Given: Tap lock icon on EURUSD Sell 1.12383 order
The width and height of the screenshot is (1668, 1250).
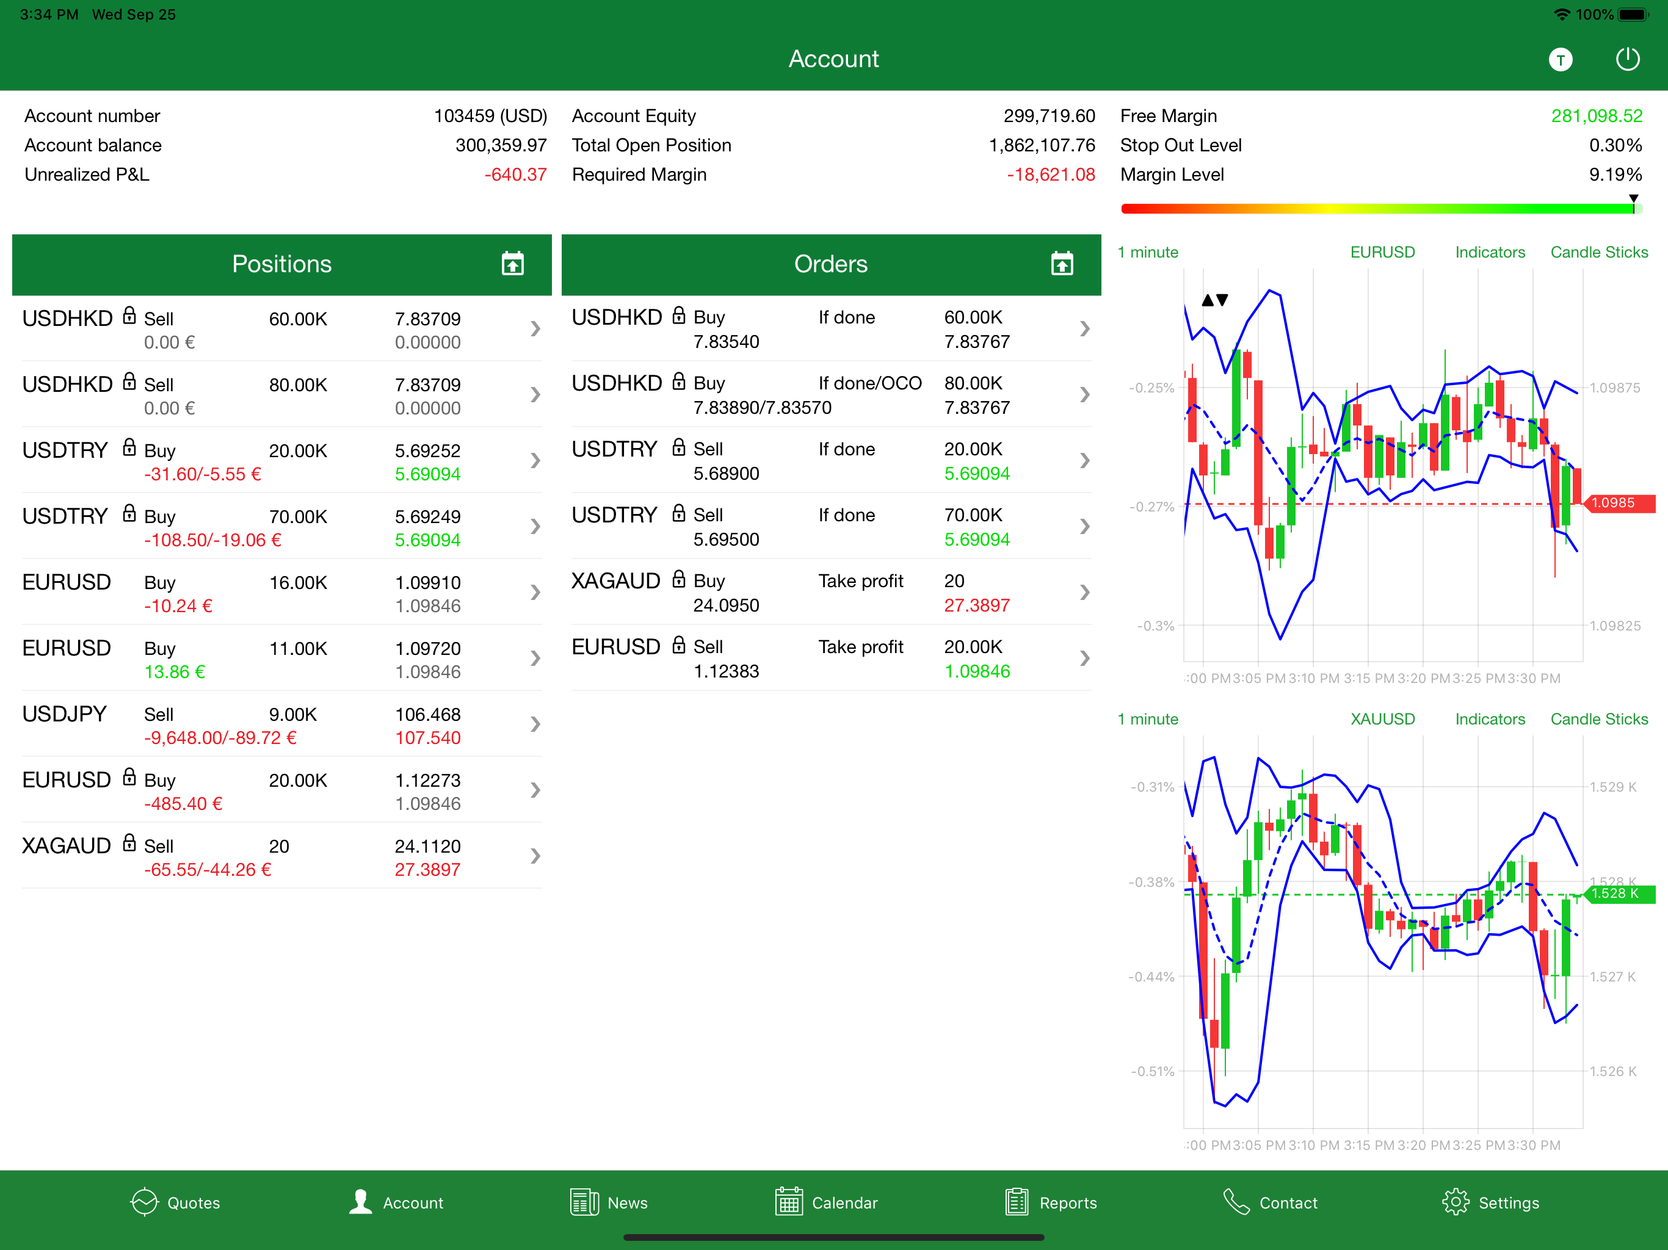Looking at the screenshot, I should (679, 645).
